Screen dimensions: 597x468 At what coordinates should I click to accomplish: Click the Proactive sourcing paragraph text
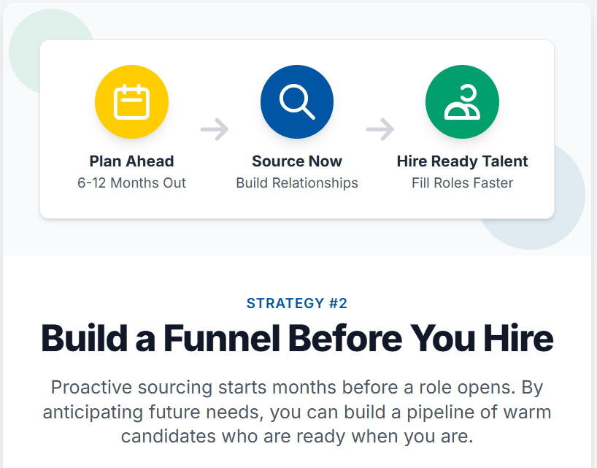[x=297, y=412]
